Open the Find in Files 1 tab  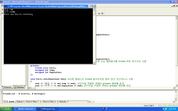click(32, 102)
